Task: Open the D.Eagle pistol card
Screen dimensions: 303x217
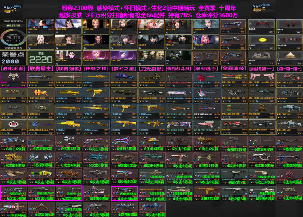Action: click(289, 79)
